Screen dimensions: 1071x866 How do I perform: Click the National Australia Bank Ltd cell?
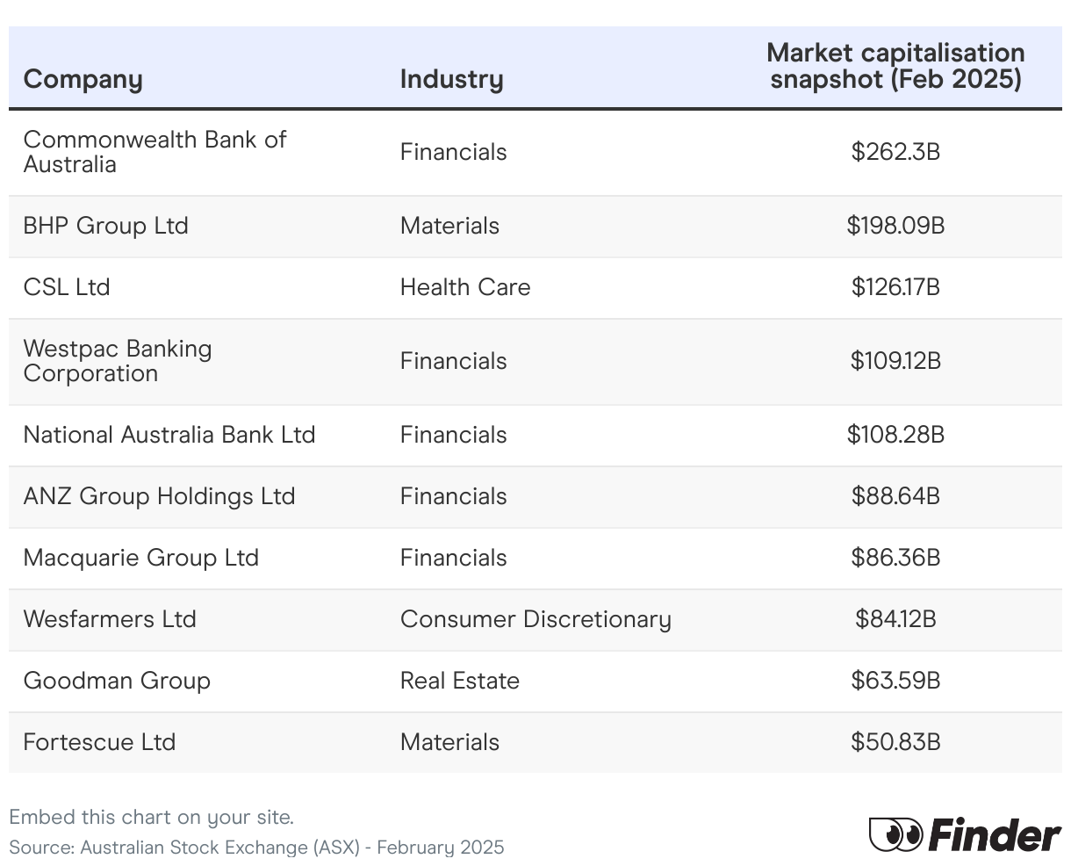pyautogui.click(x=169, y=435)
